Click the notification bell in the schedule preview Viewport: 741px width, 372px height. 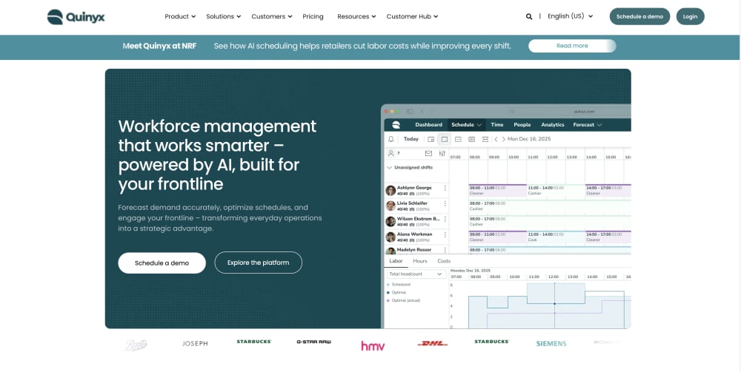click(391, 139)
